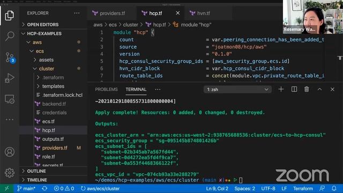Click Rosemary Wa... Zoom video thumbnail
The image size is (343, 193).
click(x=313, y=17)
